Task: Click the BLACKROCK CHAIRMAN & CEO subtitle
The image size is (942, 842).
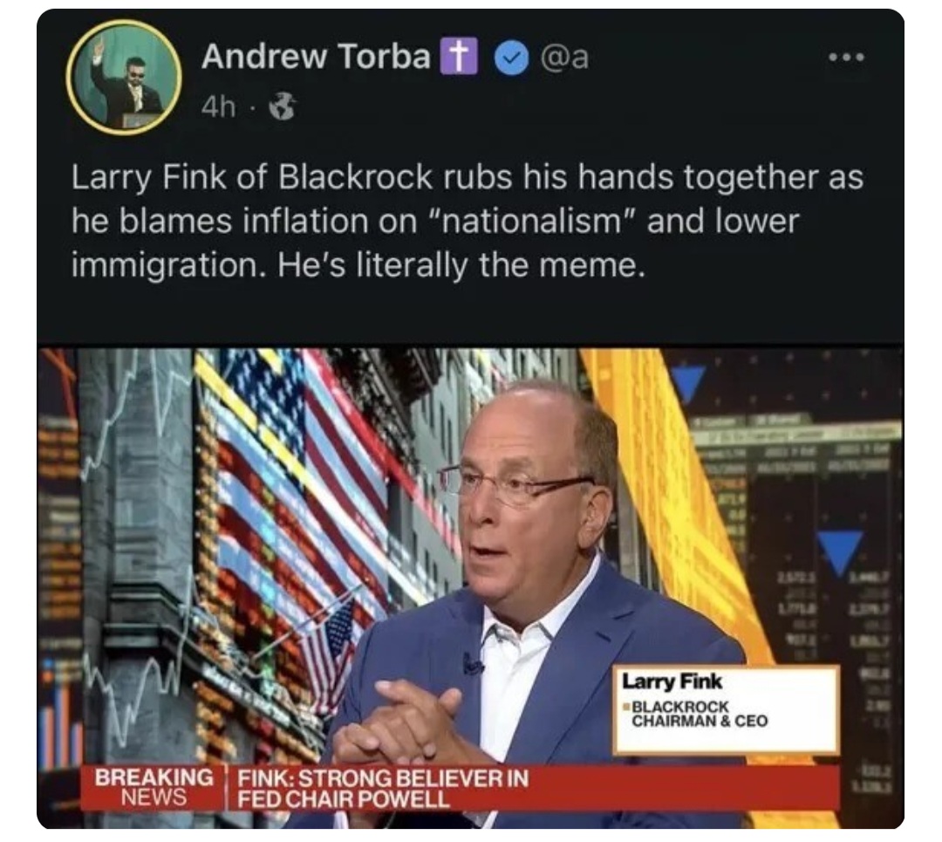Action: click(700, 714)
